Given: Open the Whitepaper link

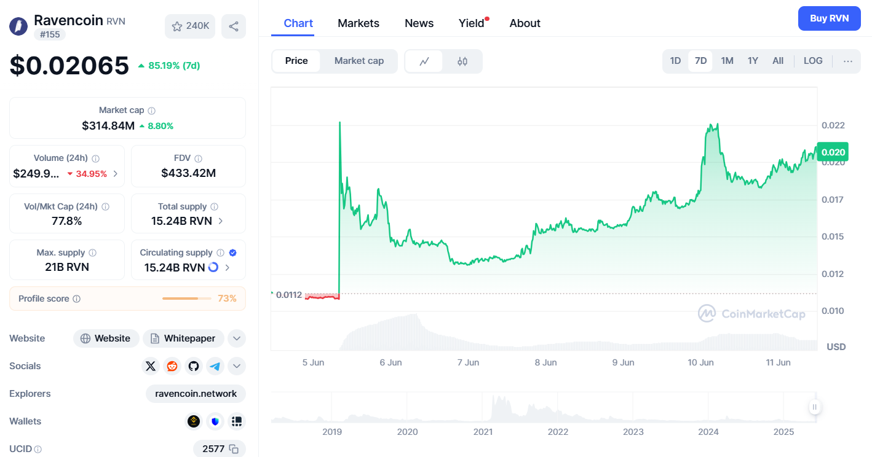Looking at the screenshot, I should [183, 338].
